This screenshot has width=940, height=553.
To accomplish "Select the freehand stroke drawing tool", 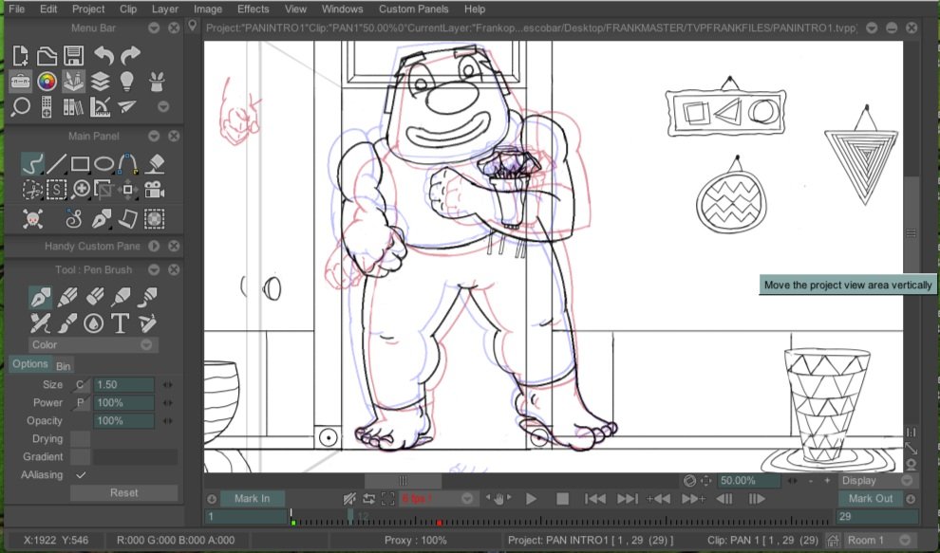I will [x=32, y=163].
